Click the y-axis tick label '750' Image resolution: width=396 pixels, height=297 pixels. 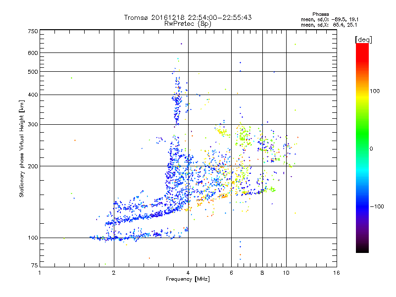pyautogui.click(x=33, y=31)
